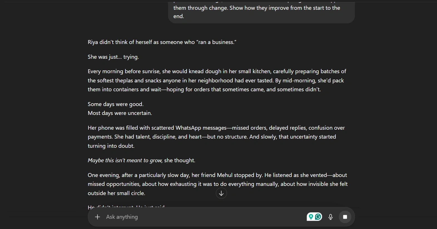
Task: Click the line 'Some days were good.'
Action: click(x=115, y=104)
